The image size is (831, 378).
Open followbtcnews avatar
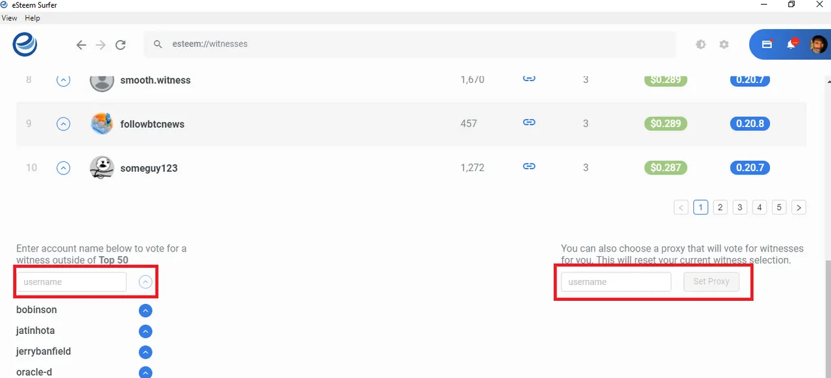click(x=101, y=124)
